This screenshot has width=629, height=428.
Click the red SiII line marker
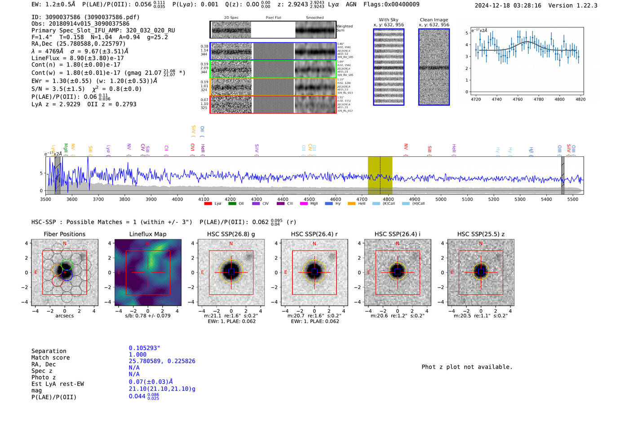[x=430, y=150]
